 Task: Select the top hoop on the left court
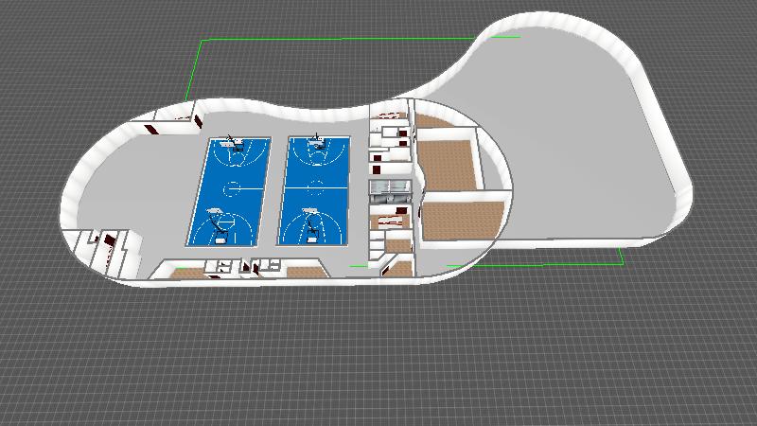[235, 145]
